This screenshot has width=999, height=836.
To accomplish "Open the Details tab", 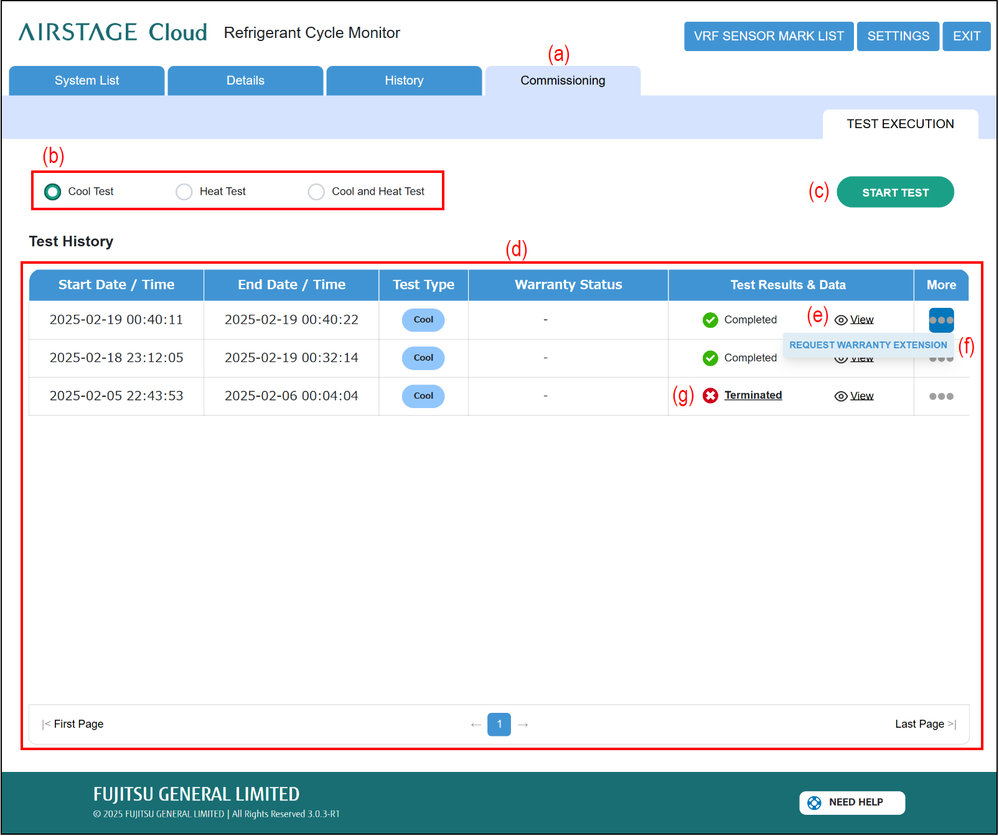I will (x=245, y=81).
